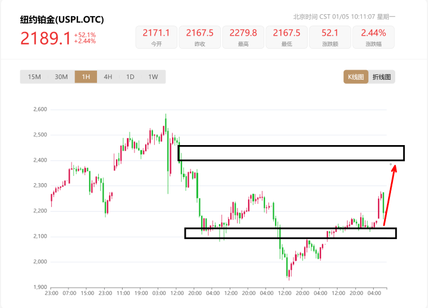This screenshot has width=428, height=308.
Task: Switch to the 1W interval
Action: point(153,77)
